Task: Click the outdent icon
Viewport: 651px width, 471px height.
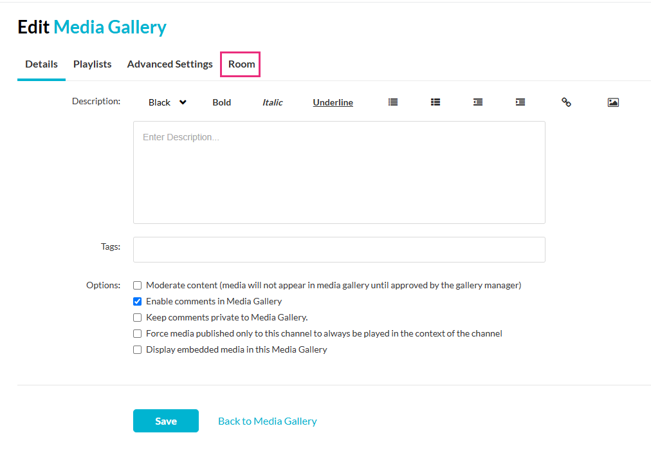Action: tap(478, 102)
